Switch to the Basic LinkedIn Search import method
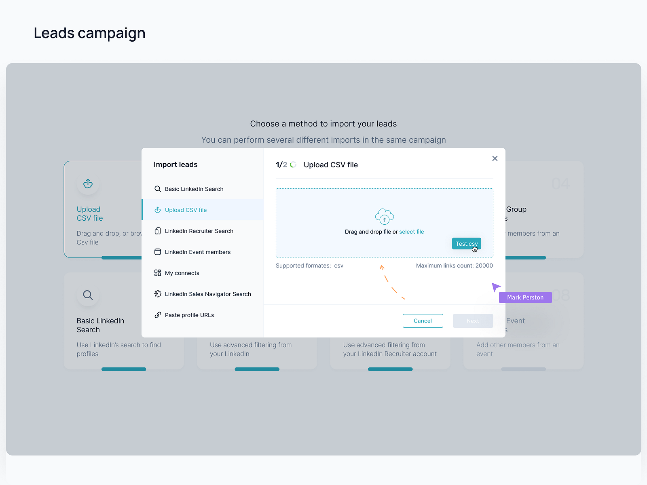 [194, 189]
